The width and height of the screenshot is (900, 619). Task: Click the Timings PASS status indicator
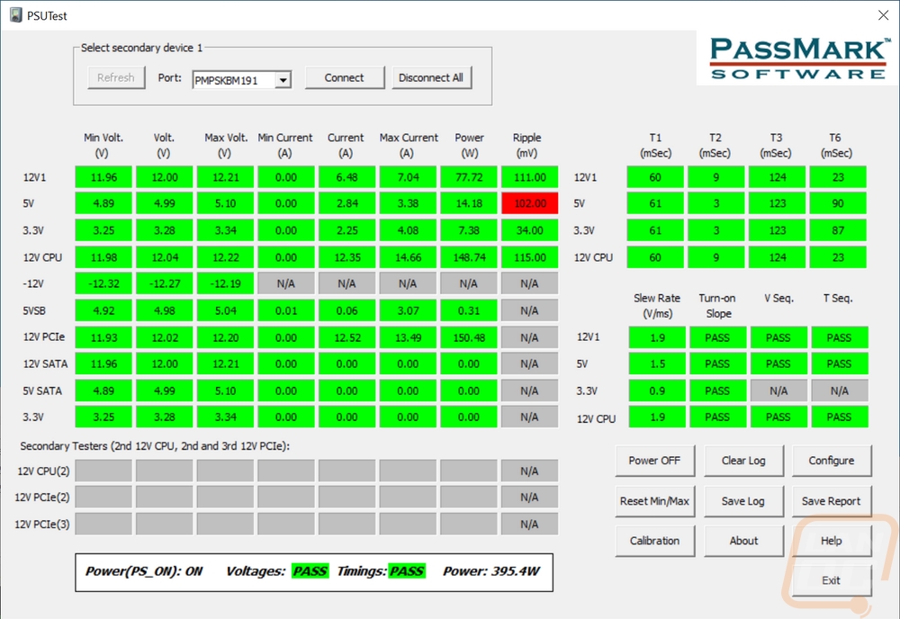[407, 571]
